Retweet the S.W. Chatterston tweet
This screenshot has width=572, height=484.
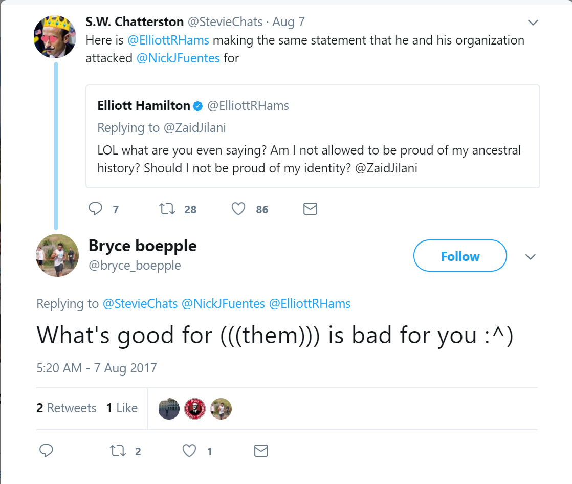click(x=166, y=209)
